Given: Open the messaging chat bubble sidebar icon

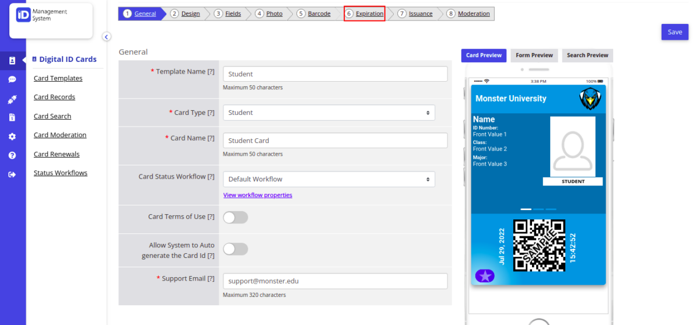Looking at the screenshot, I should coord(12,79).
